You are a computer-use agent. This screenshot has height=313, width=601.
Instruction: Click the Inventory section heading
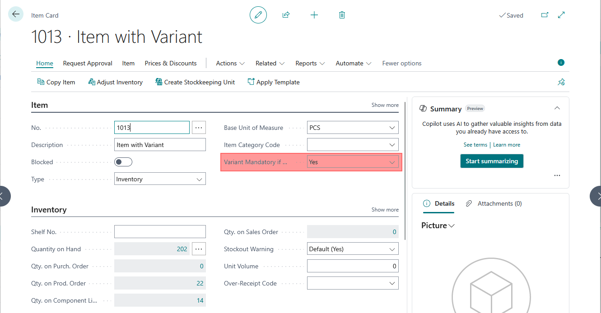49,210
